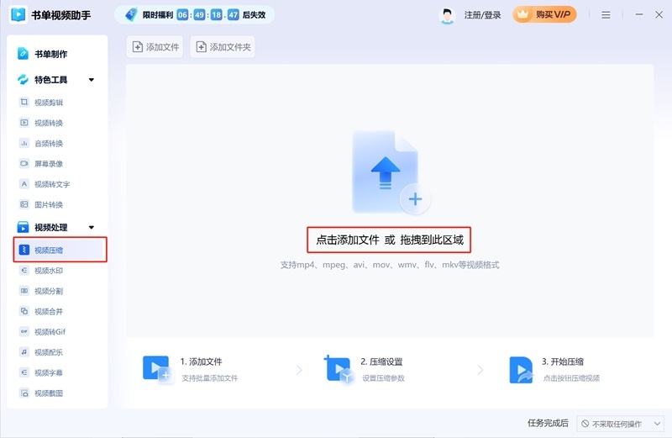Click the 视频截图 icon

pyautogui.click(x=24, y=393)
